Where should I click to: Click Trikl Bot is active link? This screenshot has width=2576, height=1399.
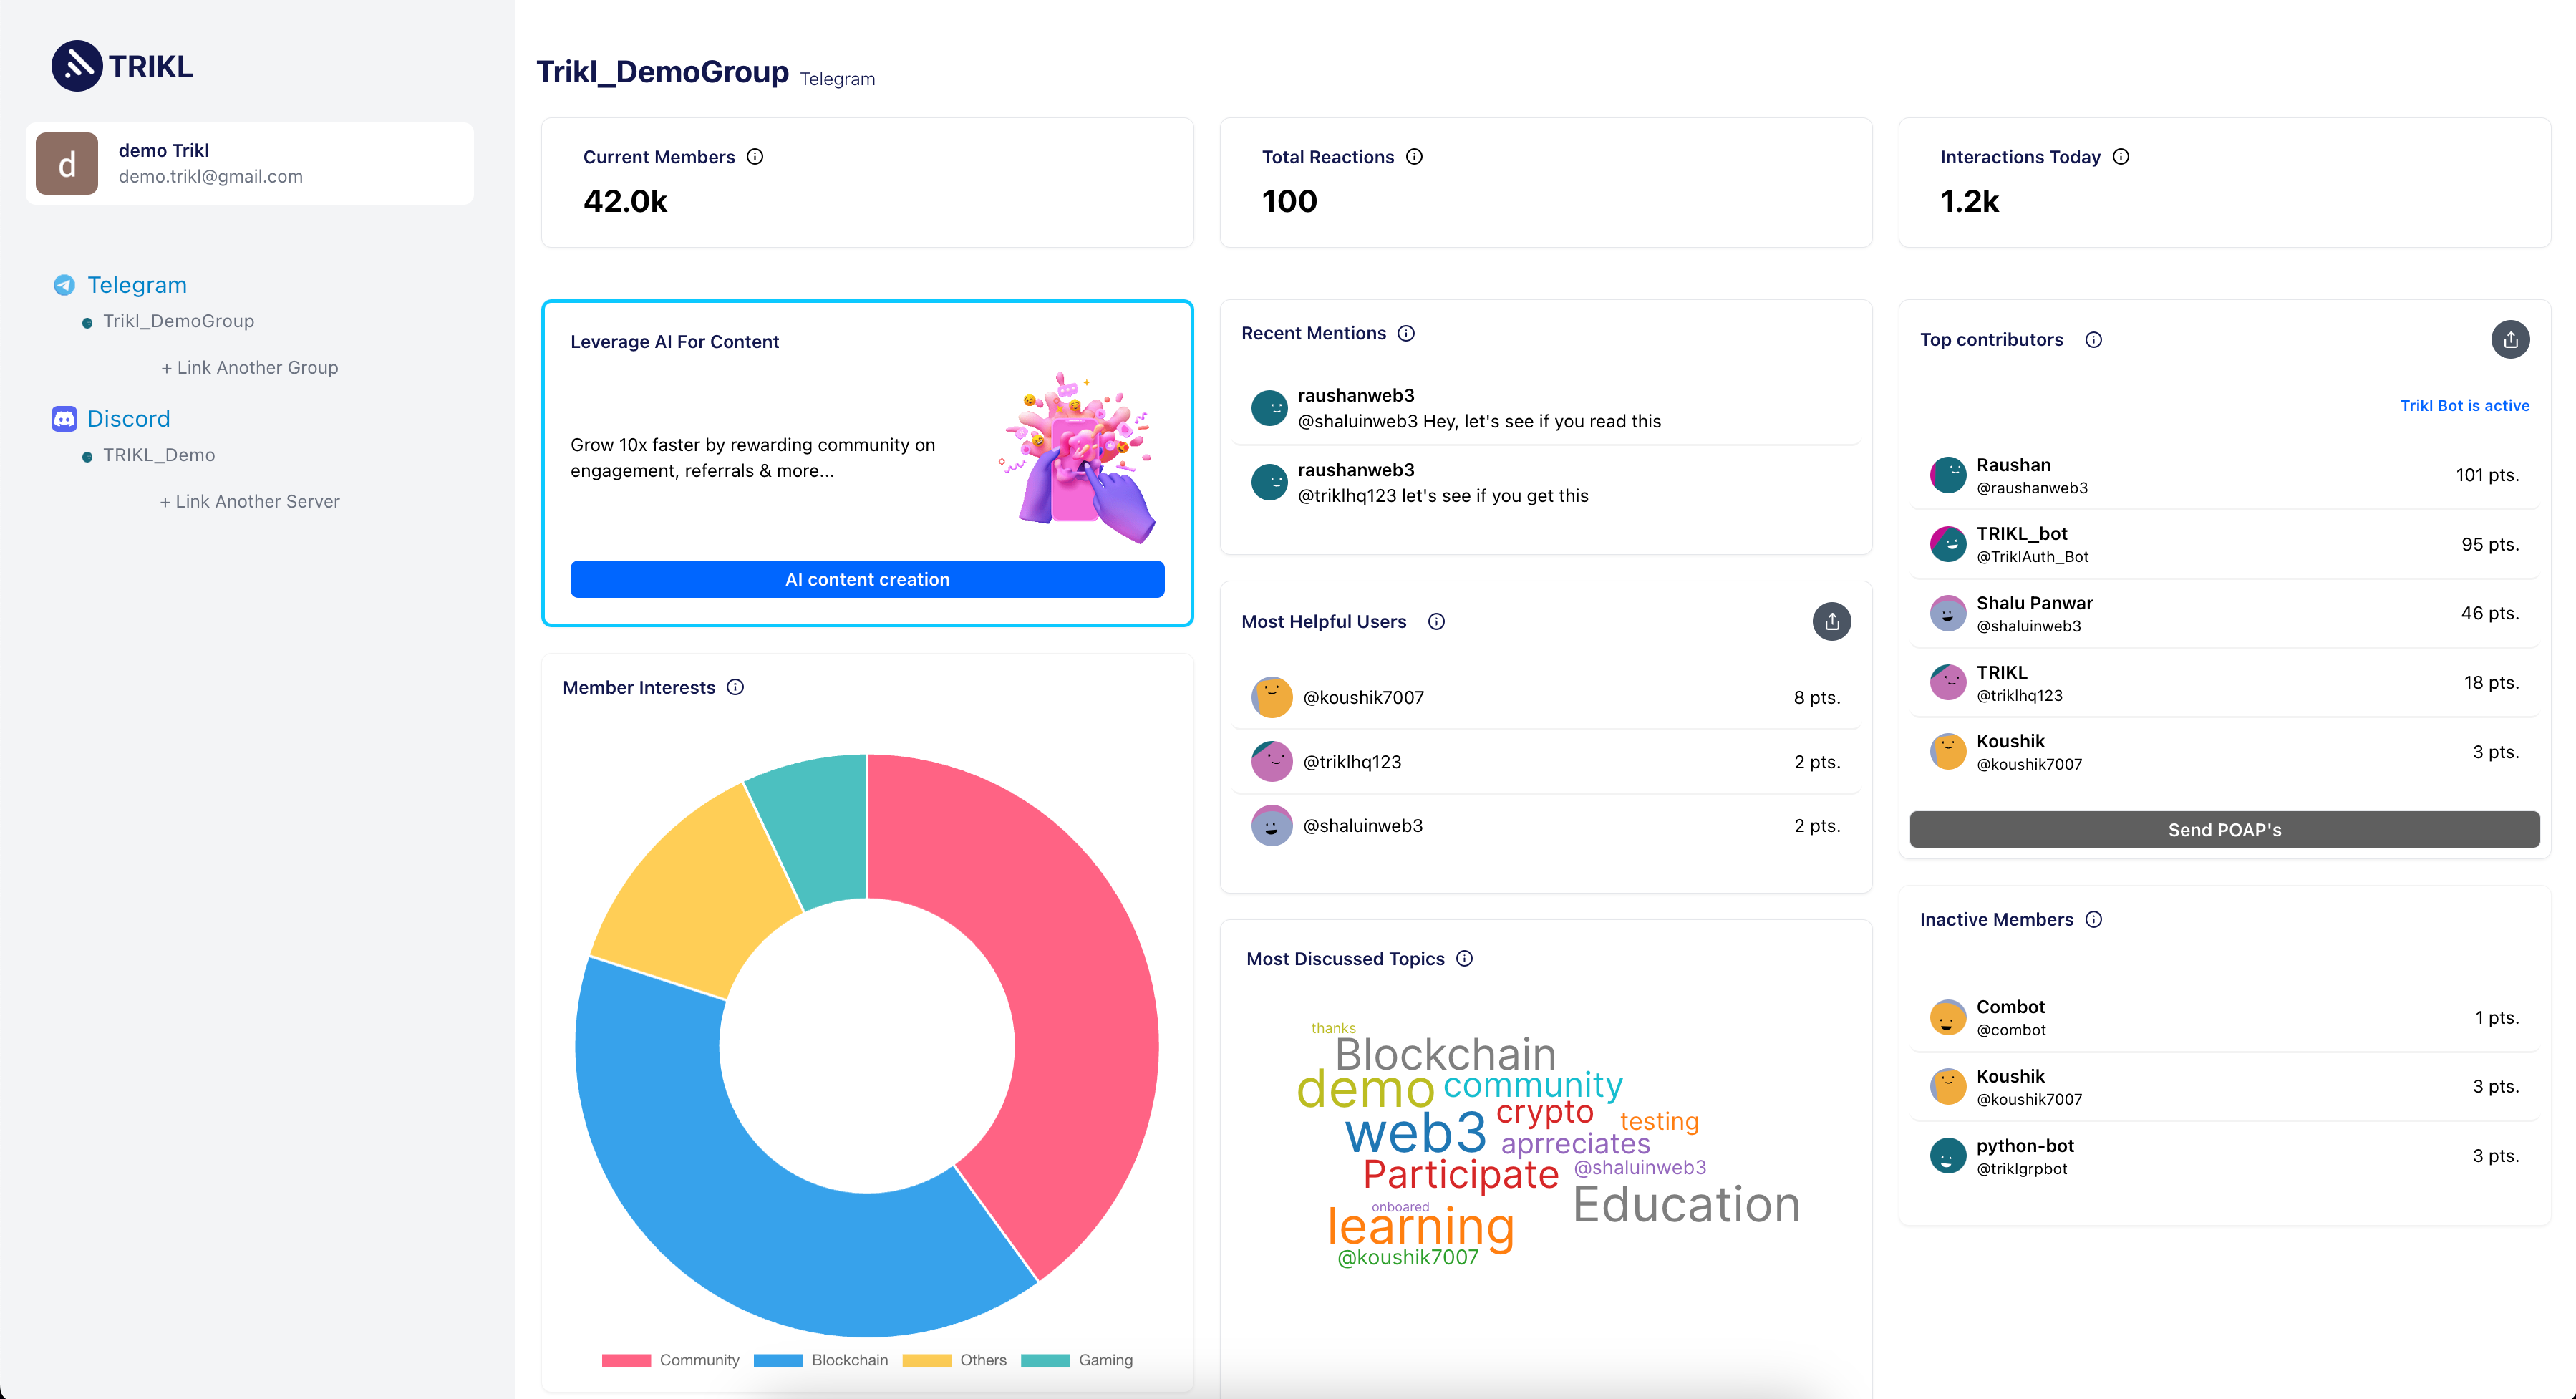tap(2464, 406)
